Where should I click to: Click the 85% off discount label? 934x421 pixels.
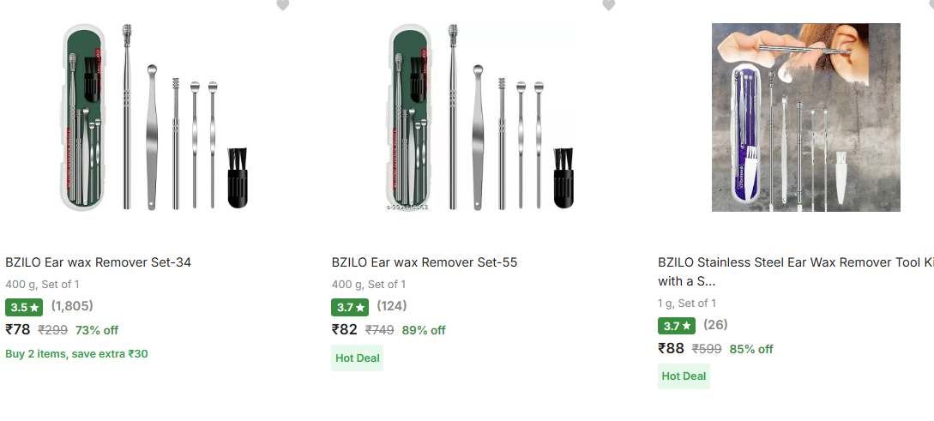[751, 349]
